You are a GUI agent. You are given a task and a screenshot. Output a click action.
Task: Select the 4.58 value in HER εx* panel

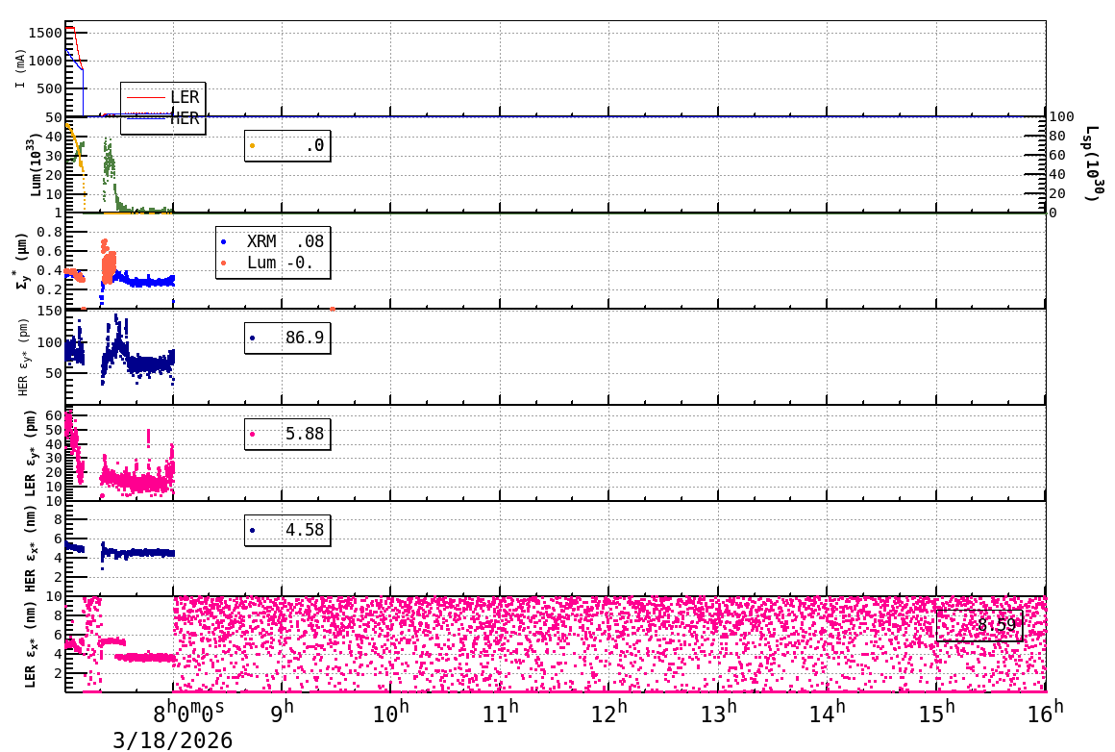[x=305, y=530]
